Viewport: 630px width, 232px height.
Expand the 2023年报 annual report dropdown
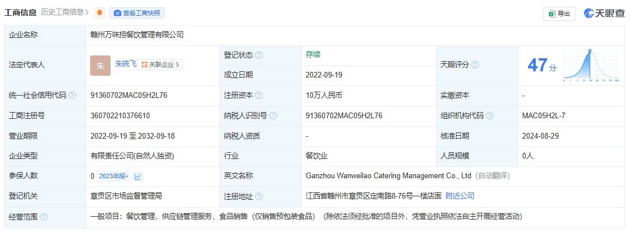[x=113, y=176]
